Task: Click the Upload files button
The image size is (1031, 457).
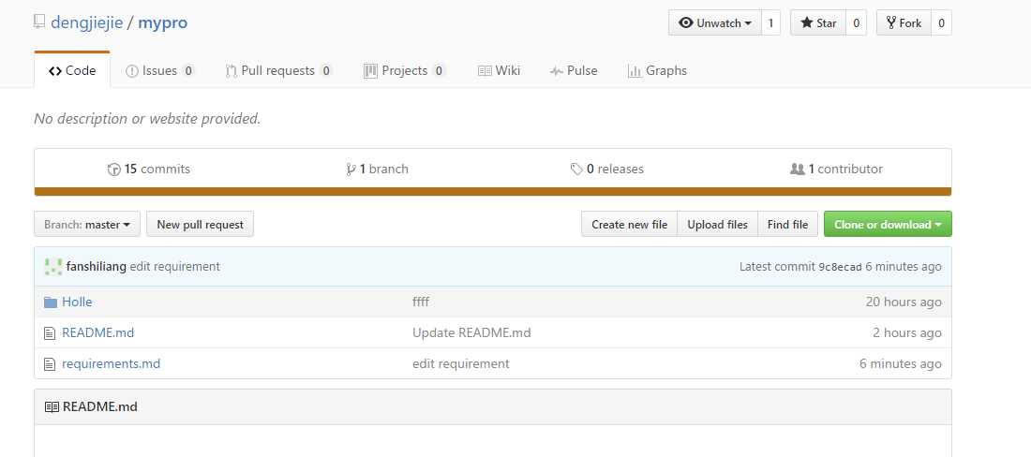Action: pyautogui.click(x=717, y=224)
